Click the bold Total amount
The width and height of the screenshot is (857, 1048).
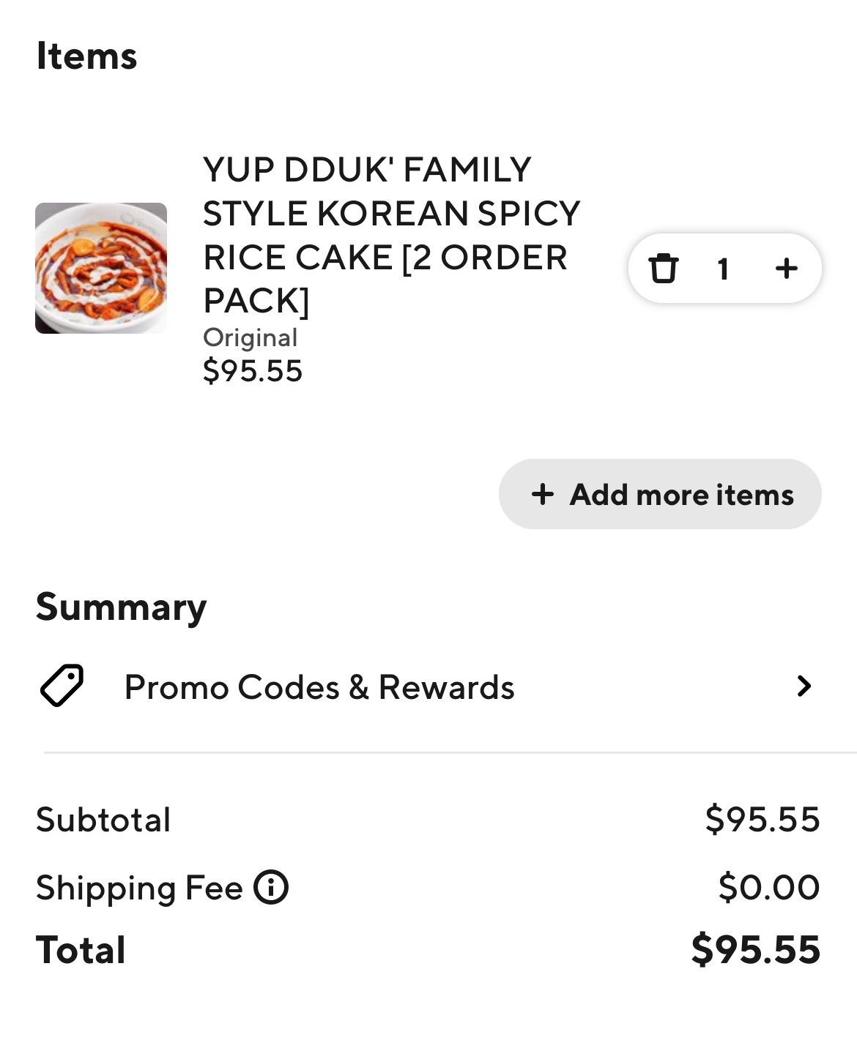[x=755, y=949]
